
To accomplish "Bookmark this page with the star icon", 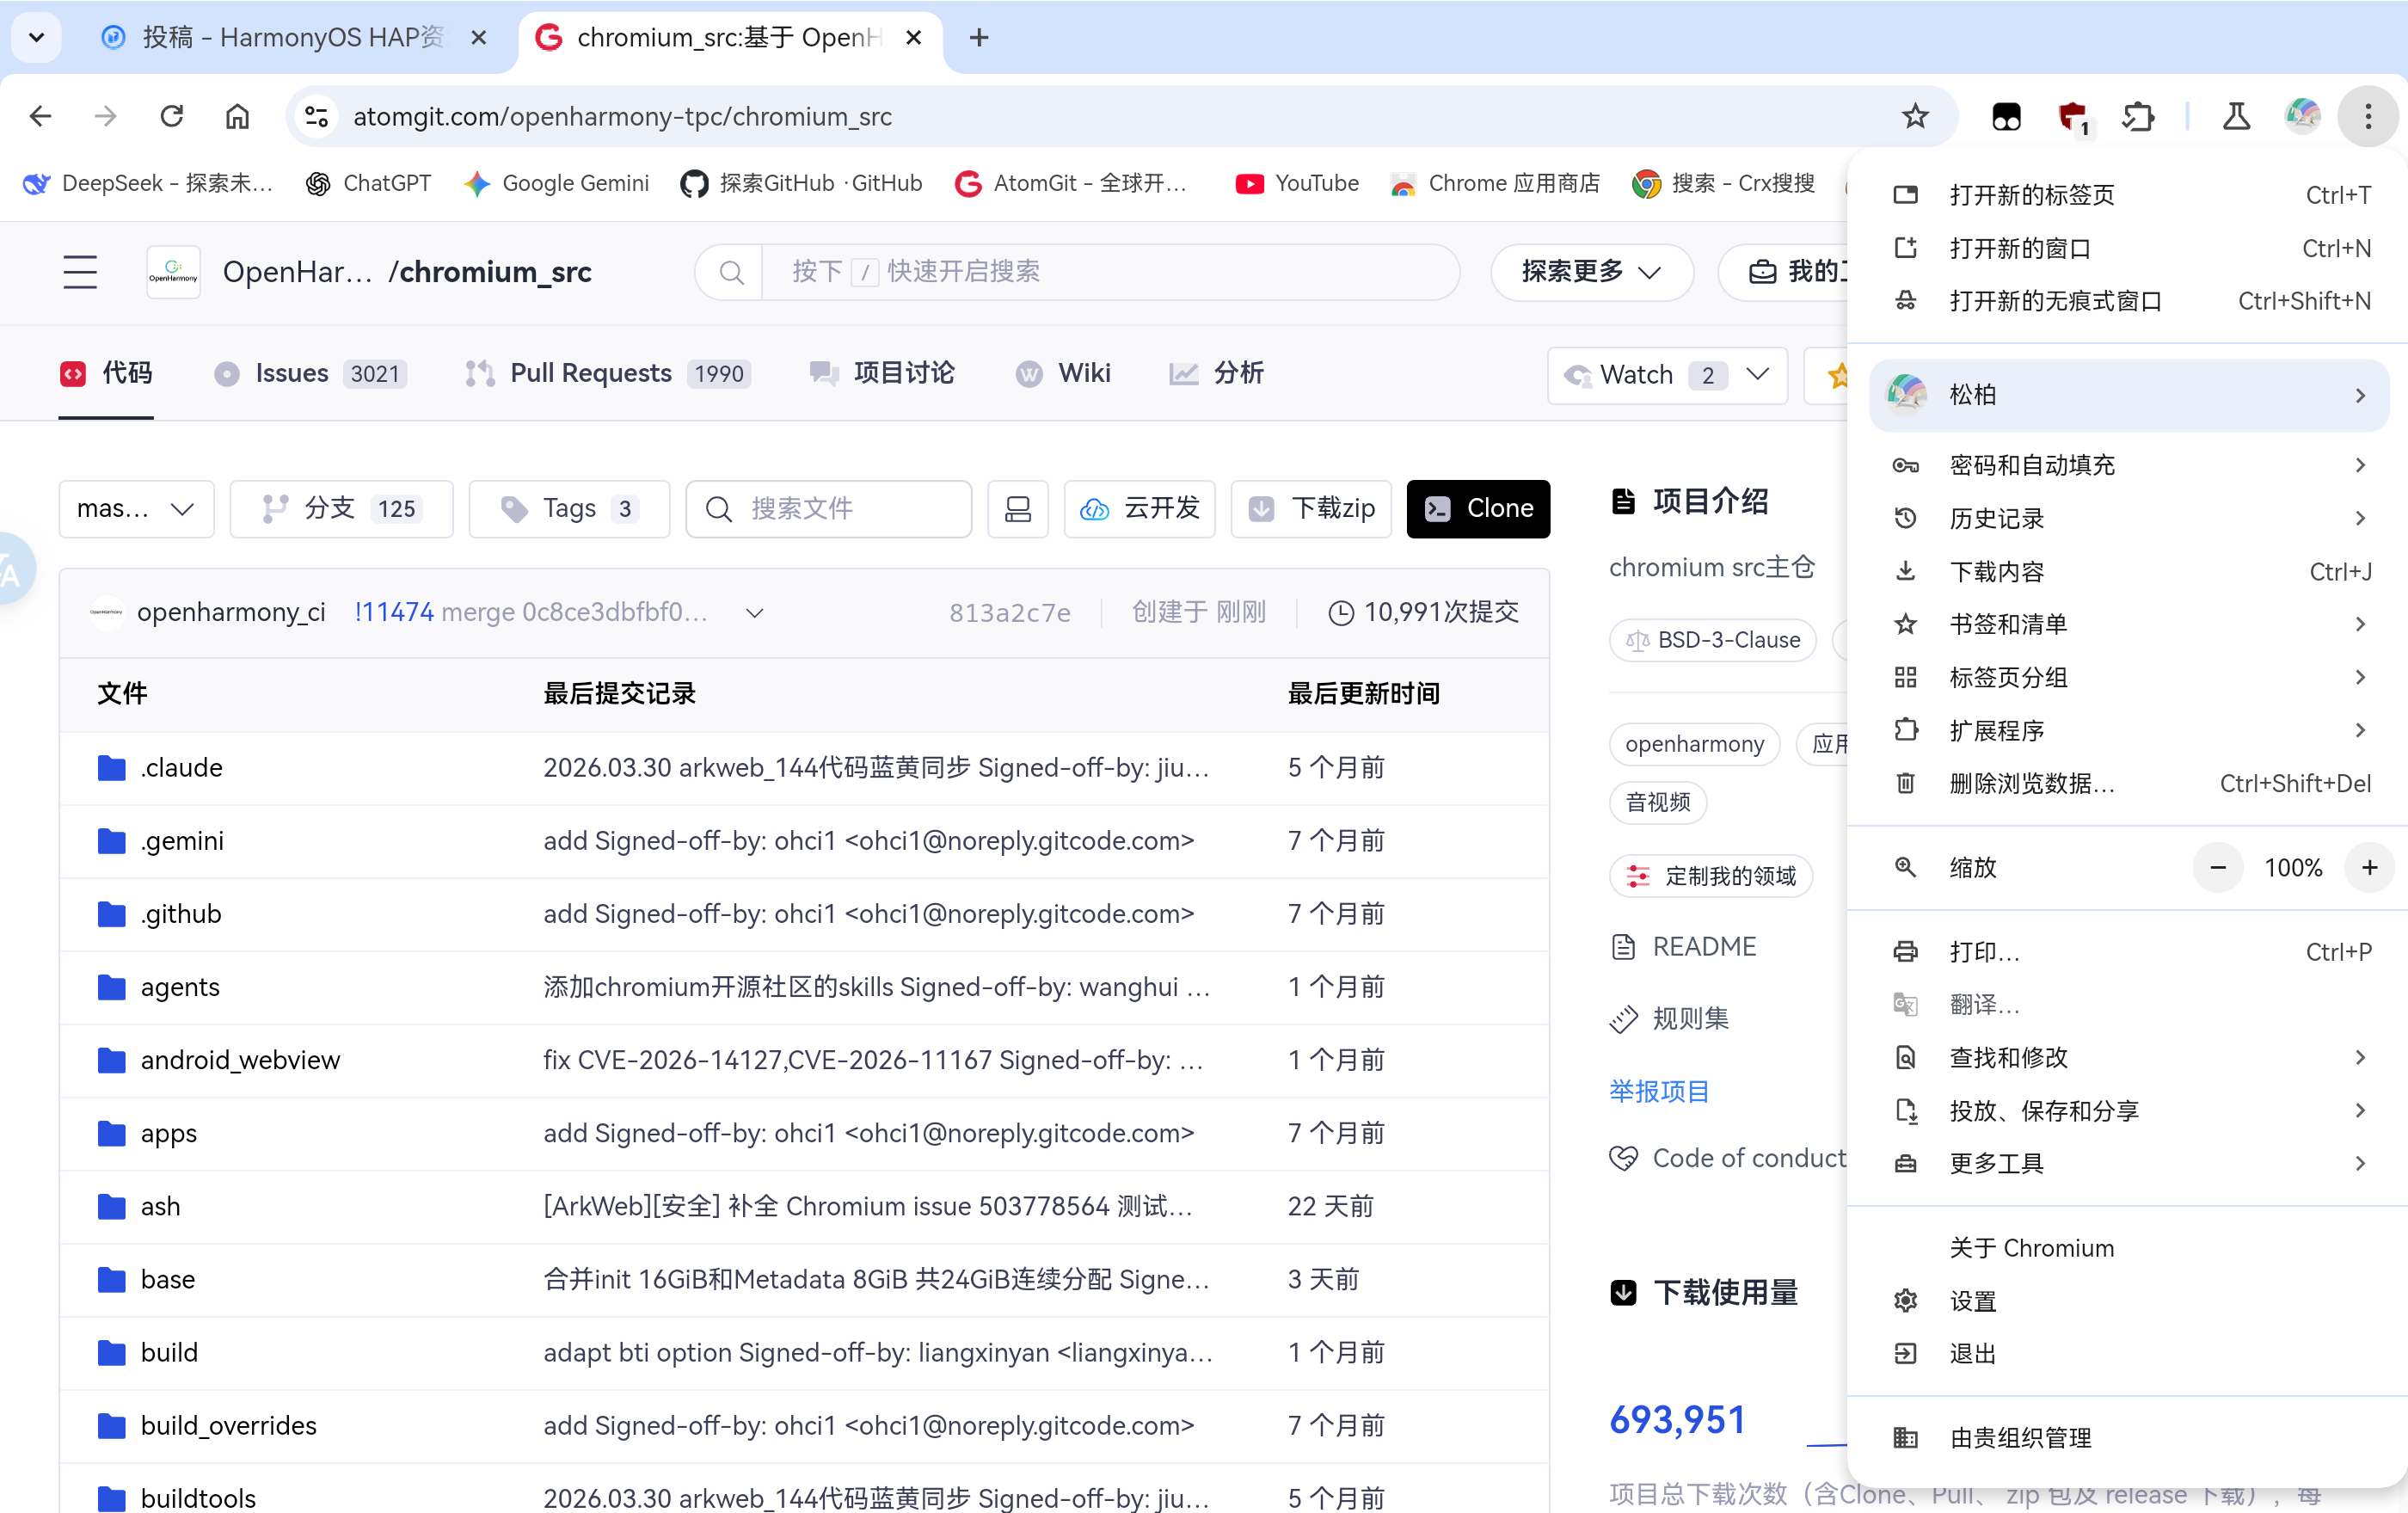I will click(1915, 117).
